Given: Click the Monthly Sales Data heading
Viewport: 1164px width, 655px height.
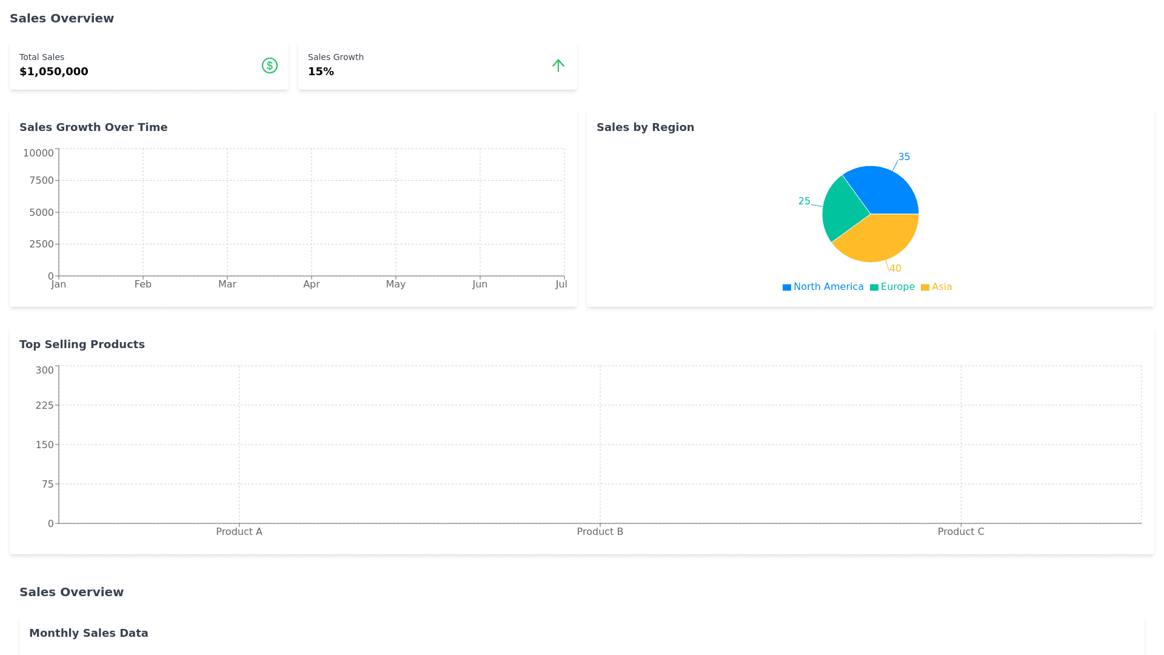Looking at the screenshot, I should 89,633.
